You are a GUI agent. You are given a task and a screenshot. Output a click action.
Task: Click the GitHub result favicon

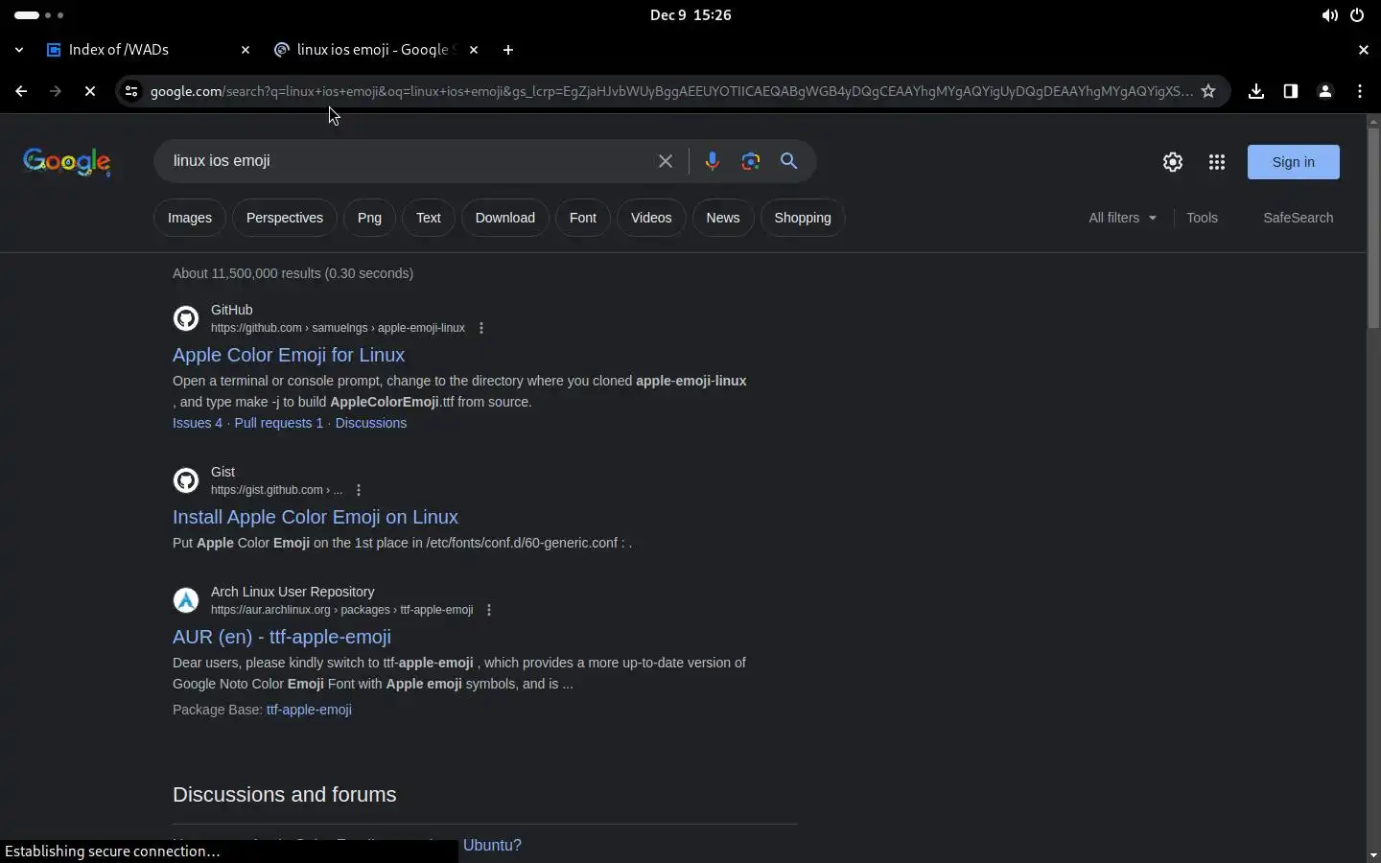[x=186, y=318]
